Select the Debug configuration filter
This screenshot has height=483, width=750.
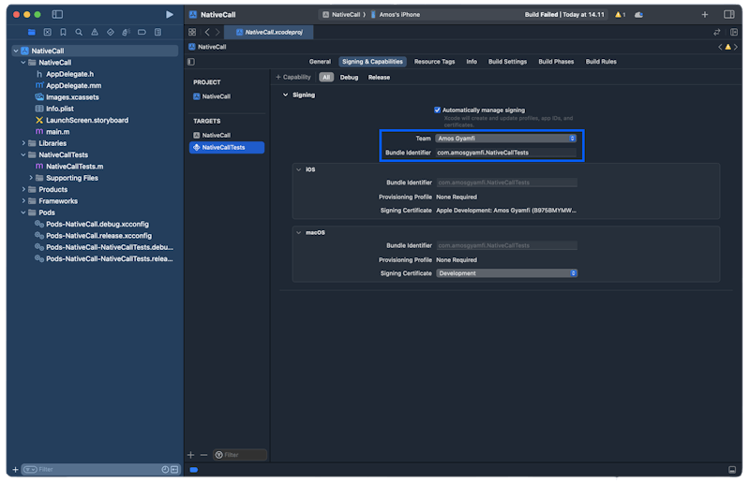349,78
